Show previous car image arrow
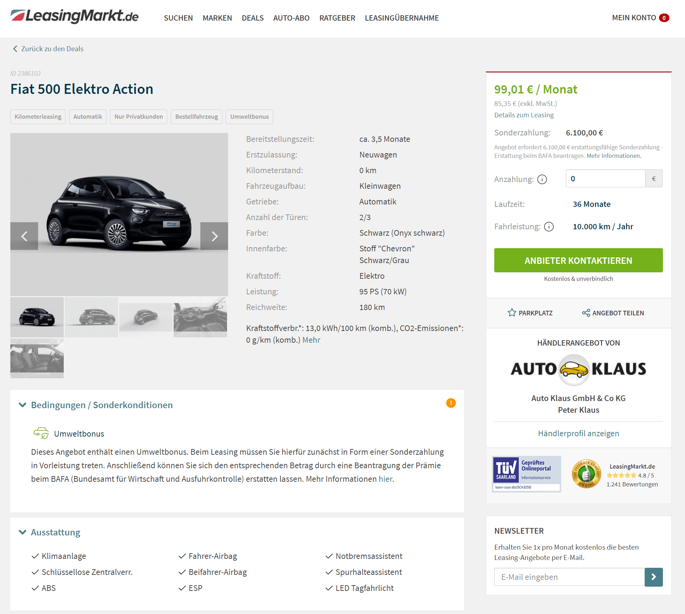Image resolution: width=685 pixels, height=614 pixels. pos(24,236)
